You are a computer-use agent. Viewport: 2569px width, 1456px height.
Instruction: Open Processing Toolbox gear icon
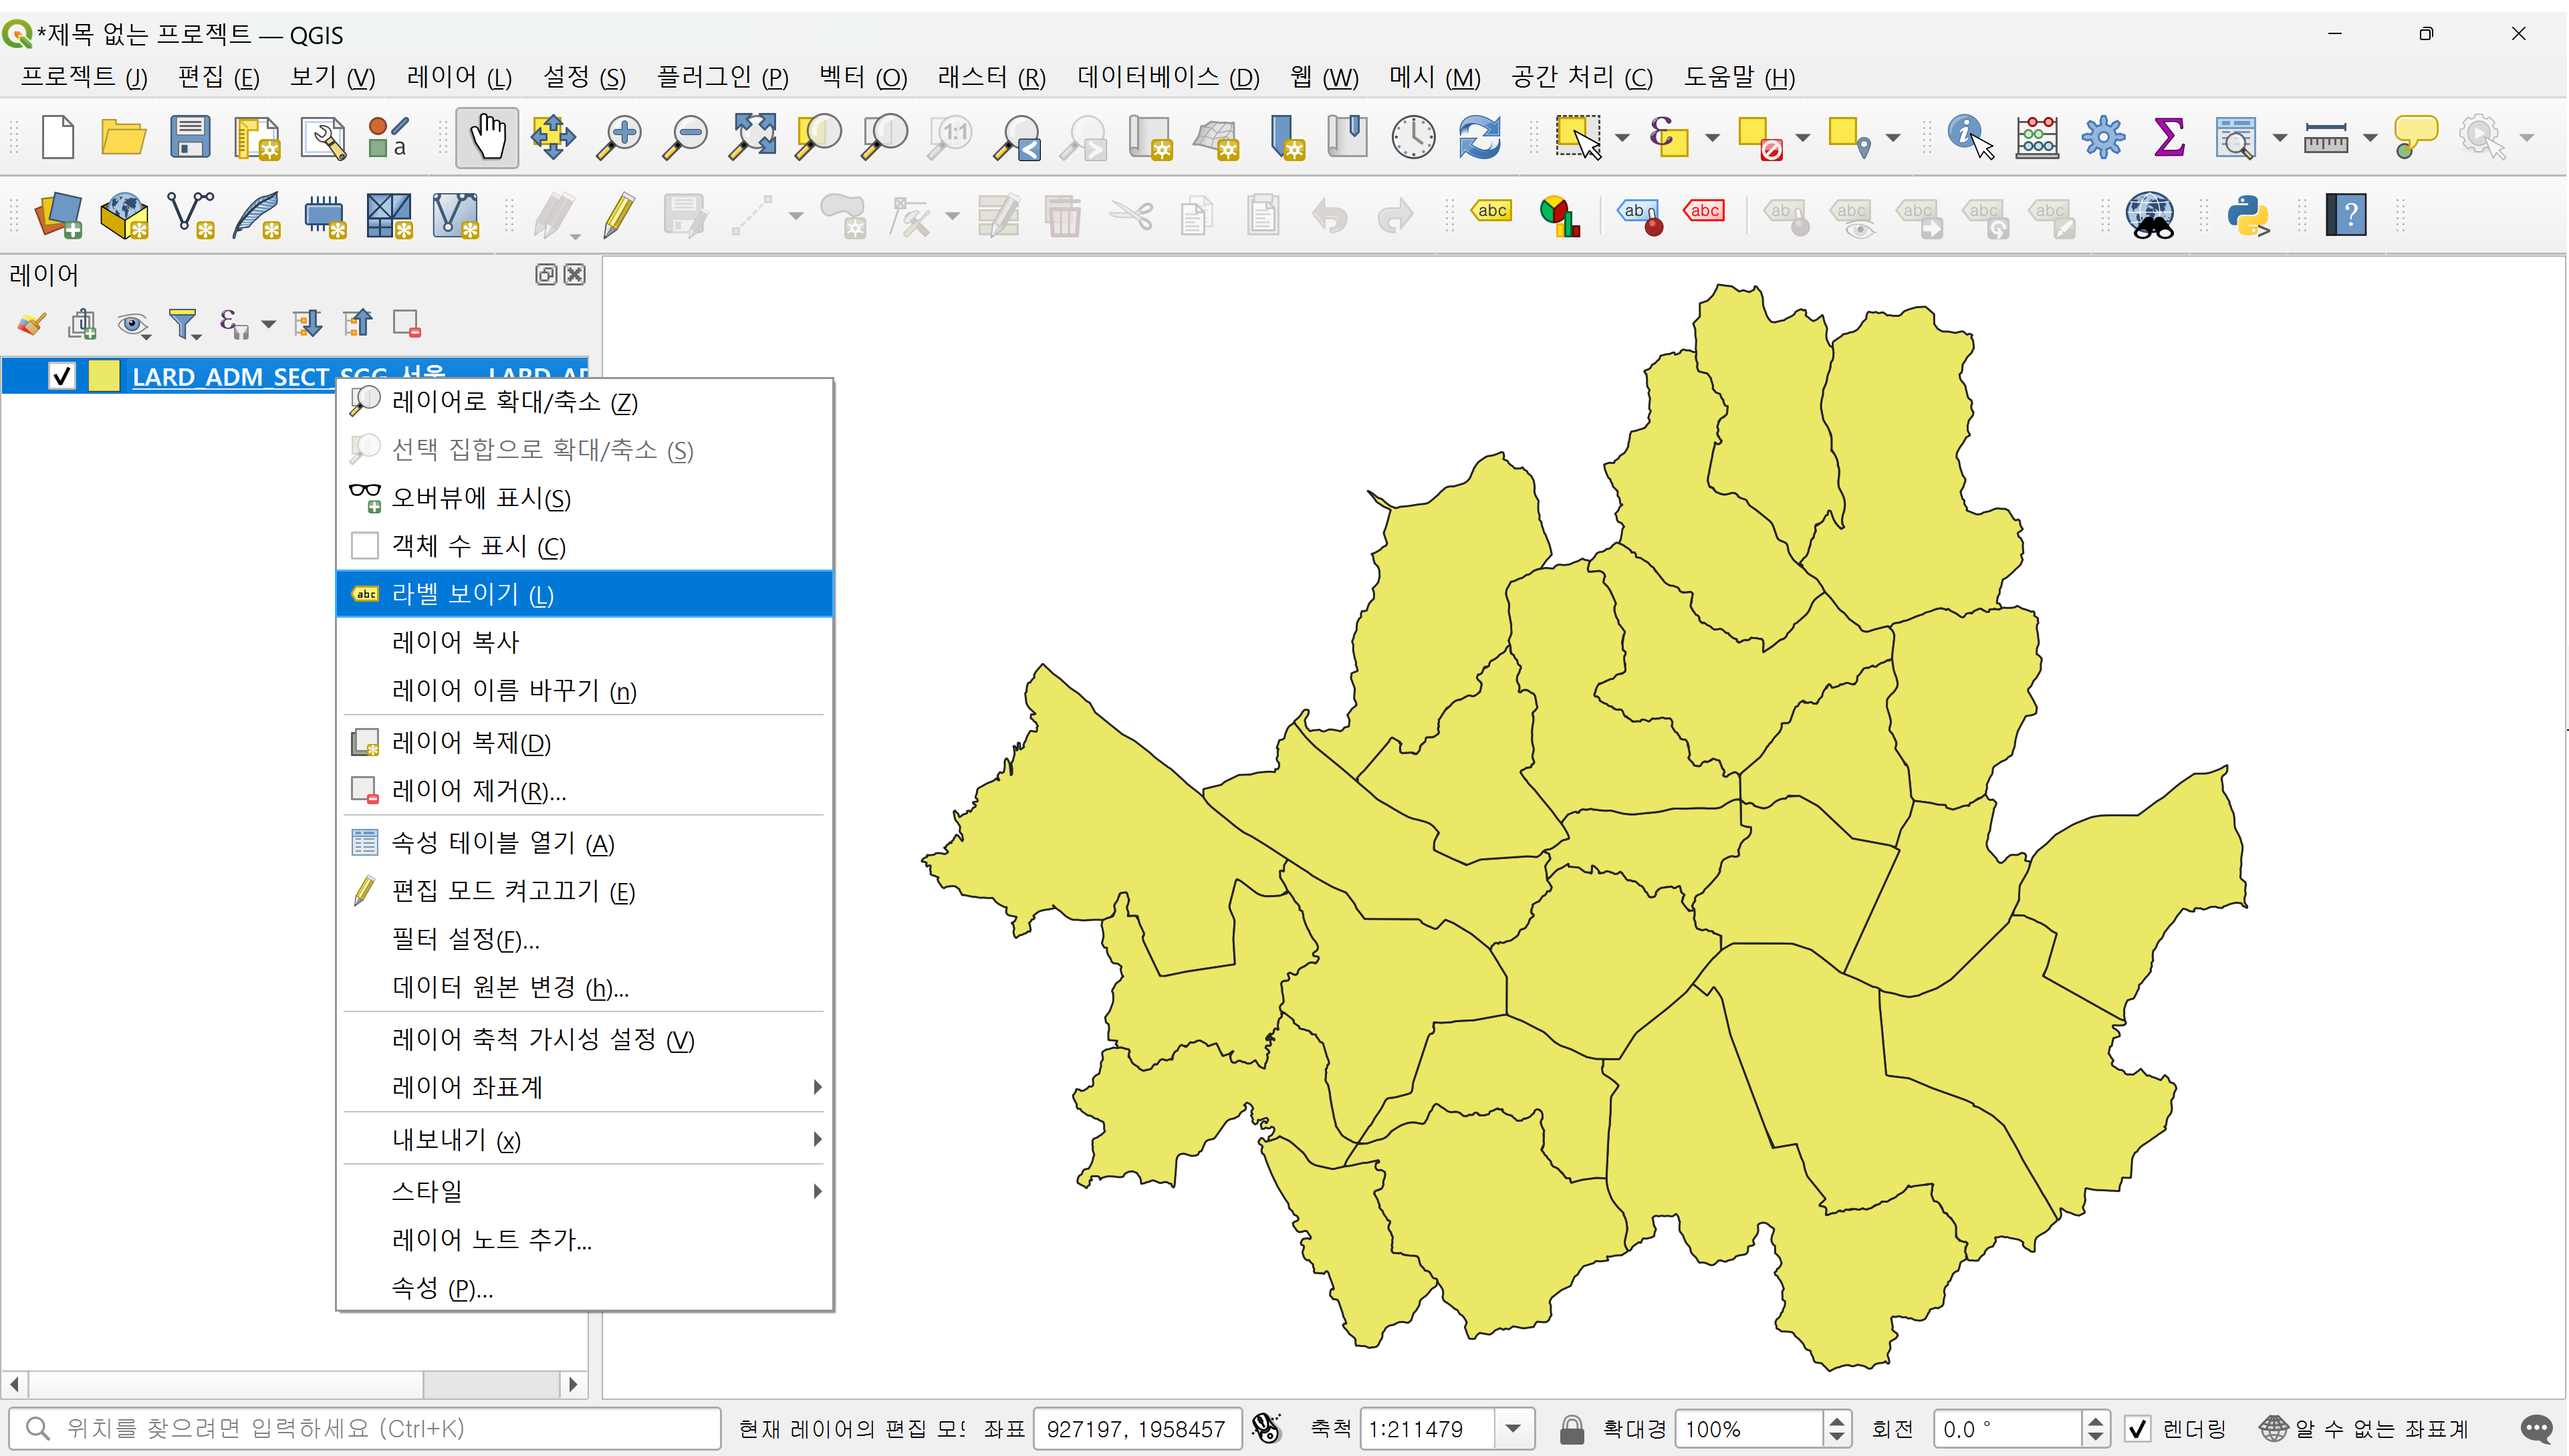pyautogui.click(x=2102, y=137)
